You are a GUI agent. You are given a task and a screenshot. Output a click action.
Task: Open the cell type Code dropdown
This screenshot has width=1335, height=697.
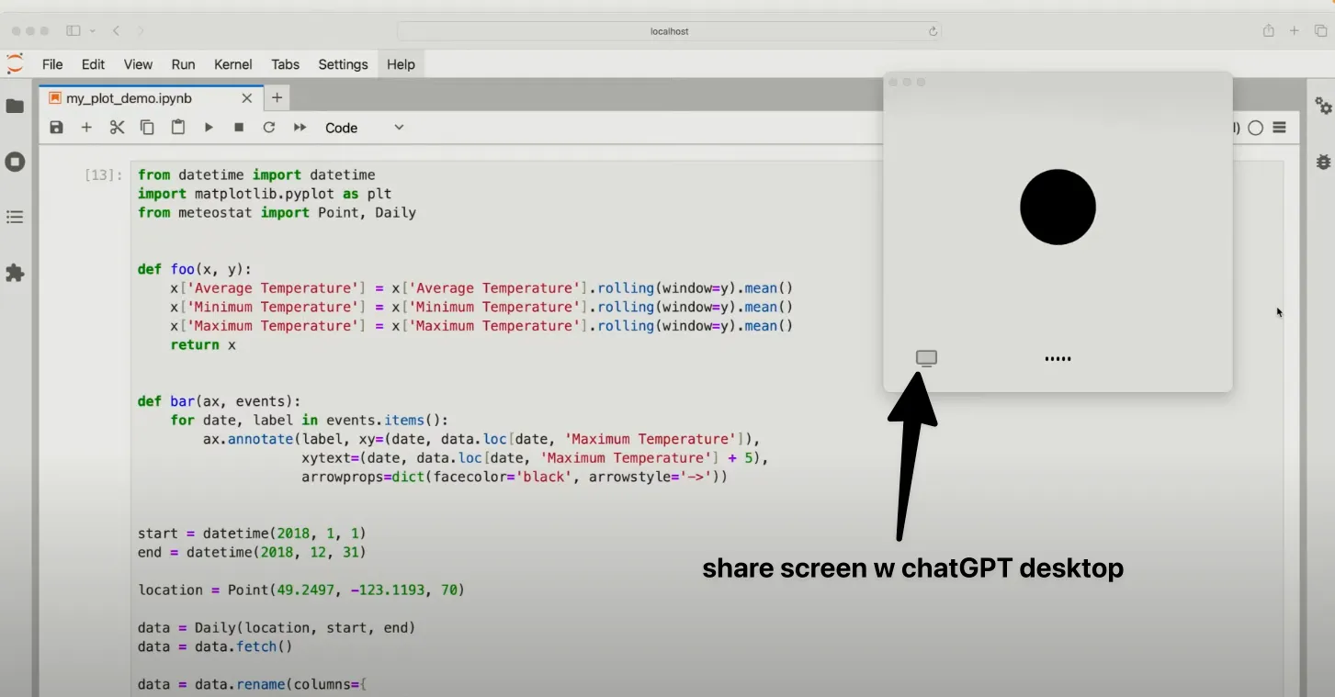click(364, 128)
